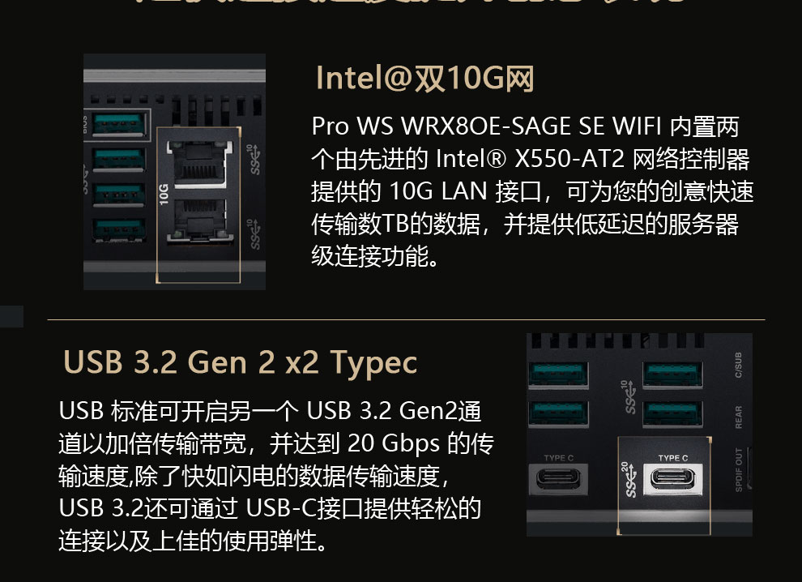Click the SS10 symbol between teal USB ports
The width and height of the screenshot is (802, 582).
[626, 397]
